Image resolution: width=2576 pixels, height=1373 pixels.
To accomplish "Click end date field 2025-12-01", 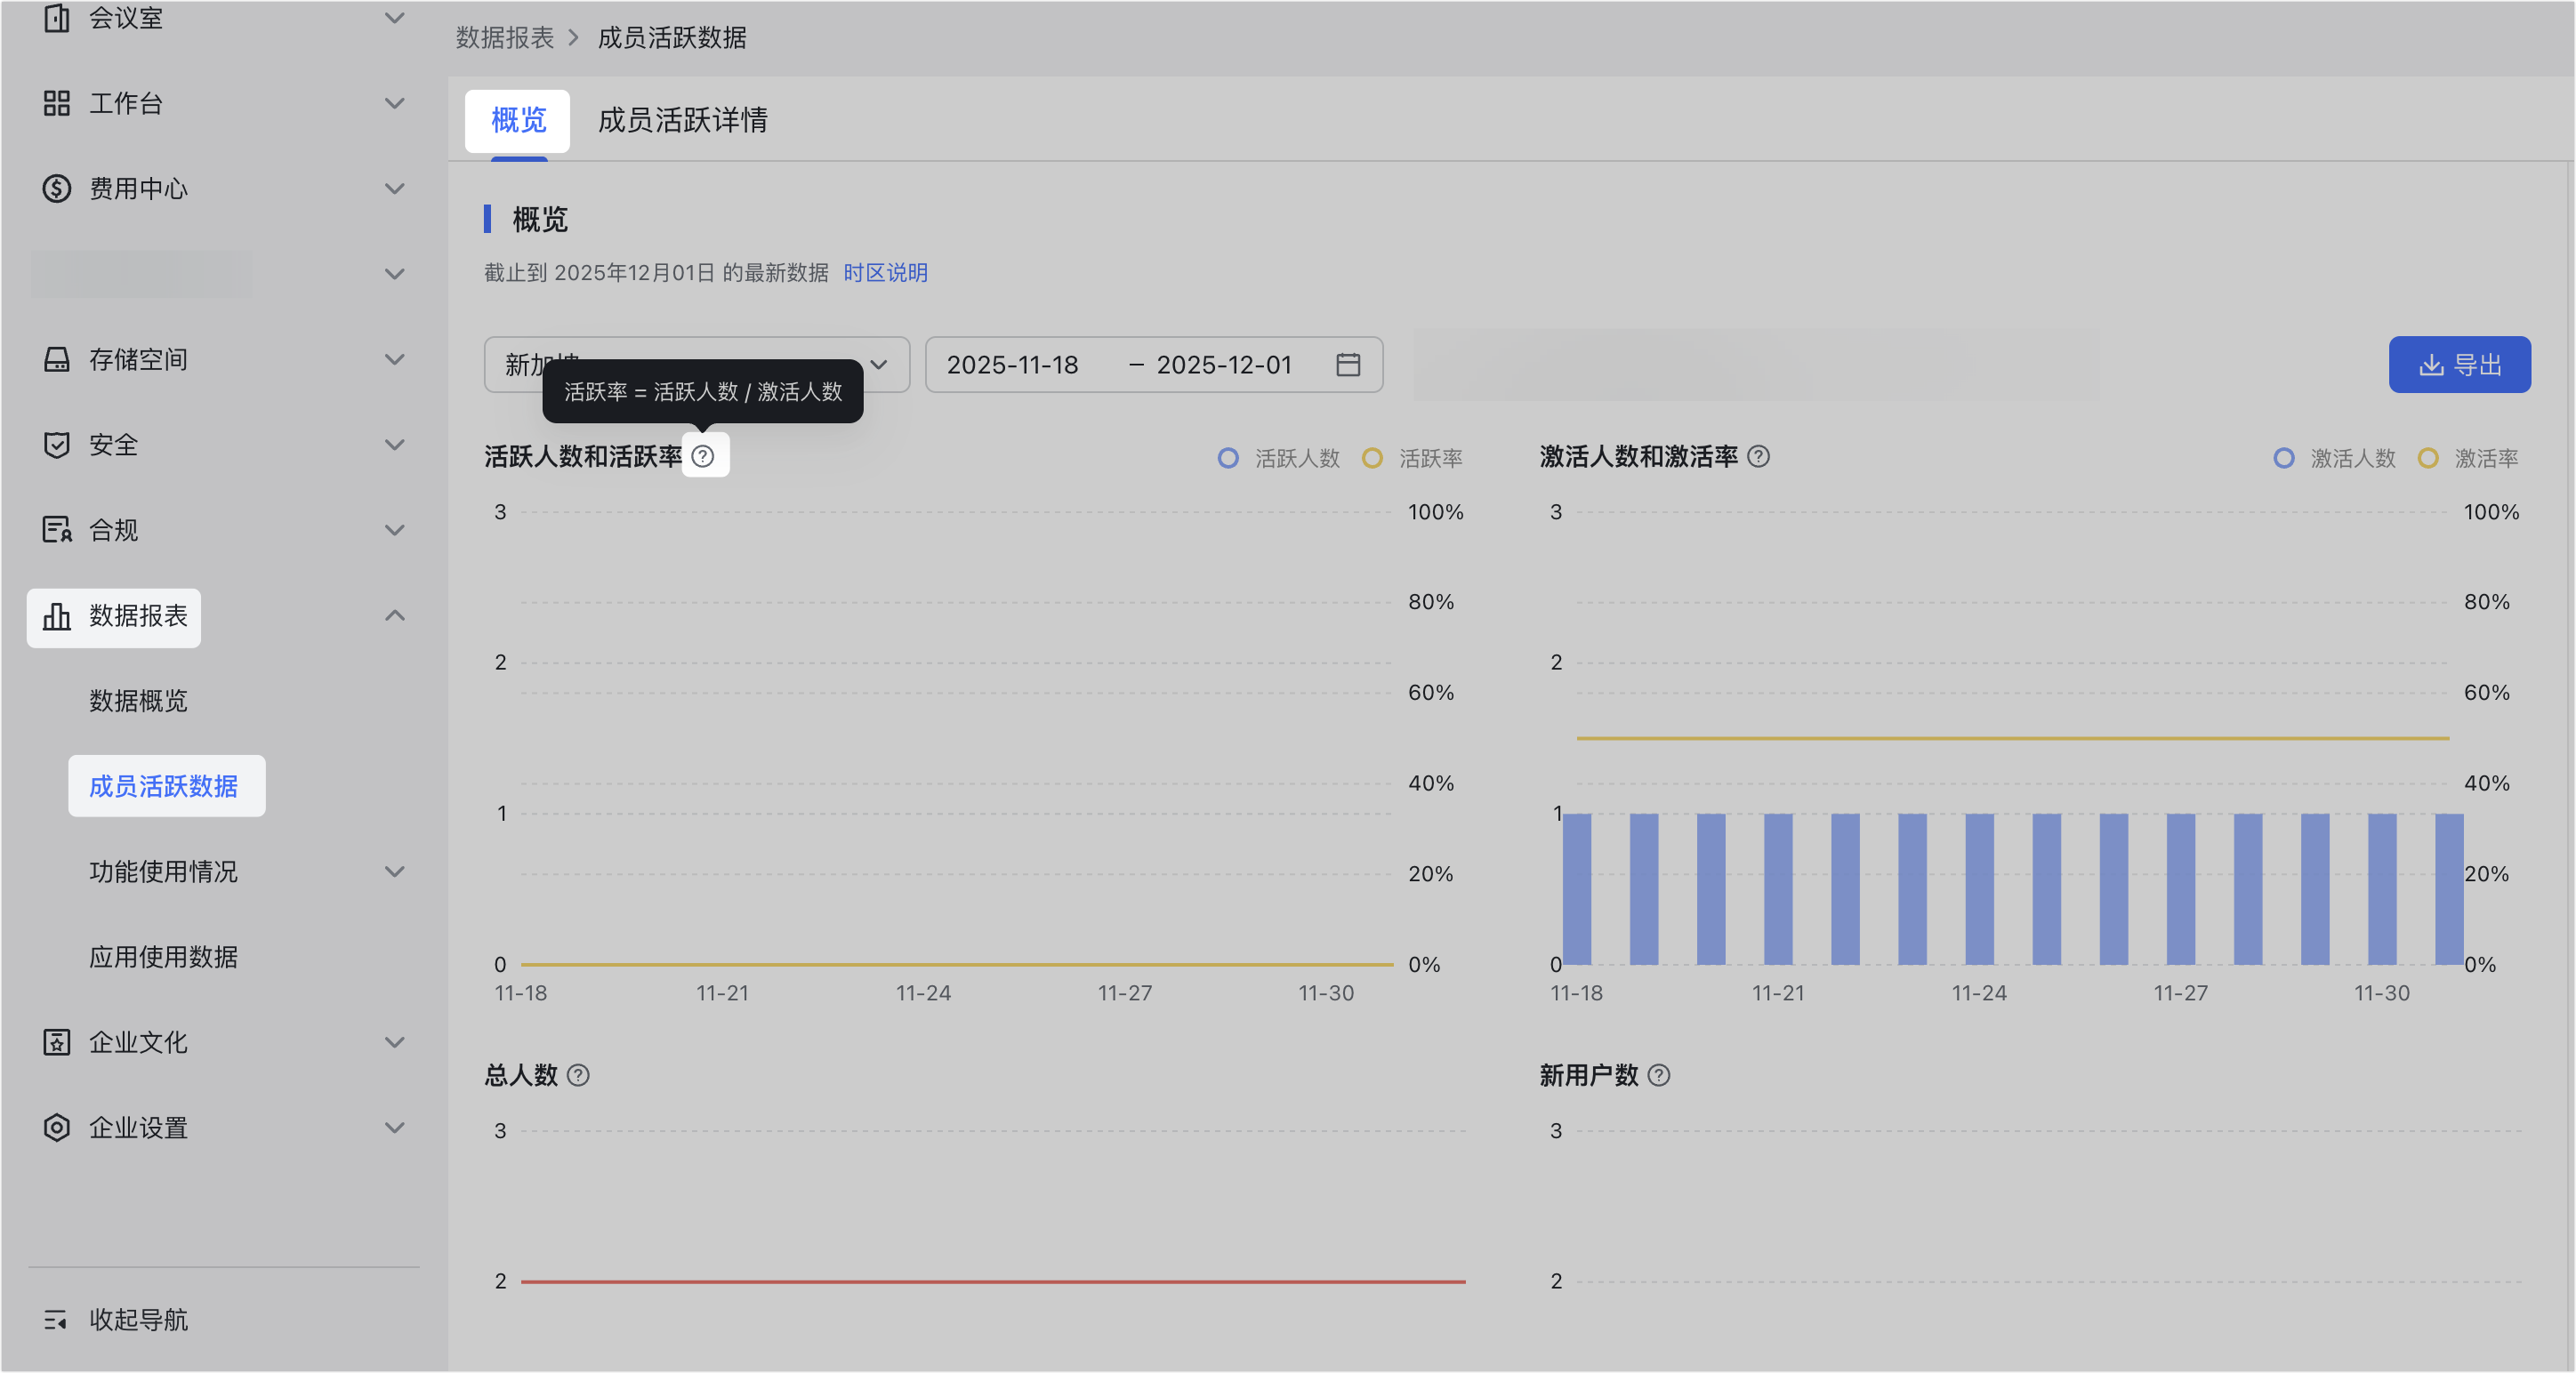I will 1224,364.
